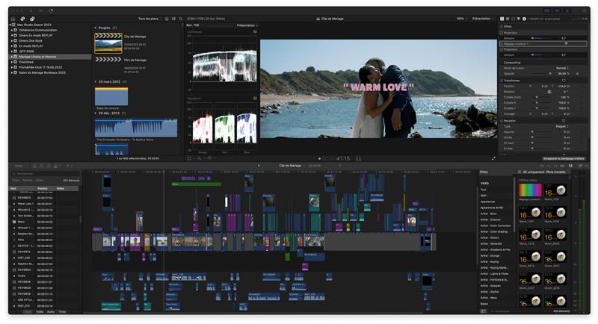
Task: Click the Transform on-screen control icon
Action: coord(564,81)
